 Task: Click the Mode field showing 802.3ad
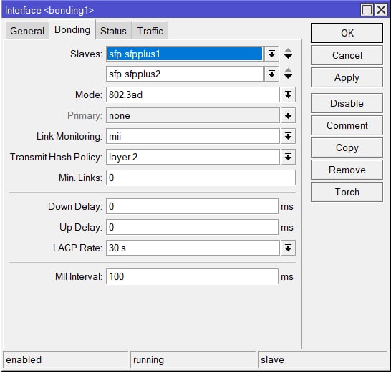(193, 95)
